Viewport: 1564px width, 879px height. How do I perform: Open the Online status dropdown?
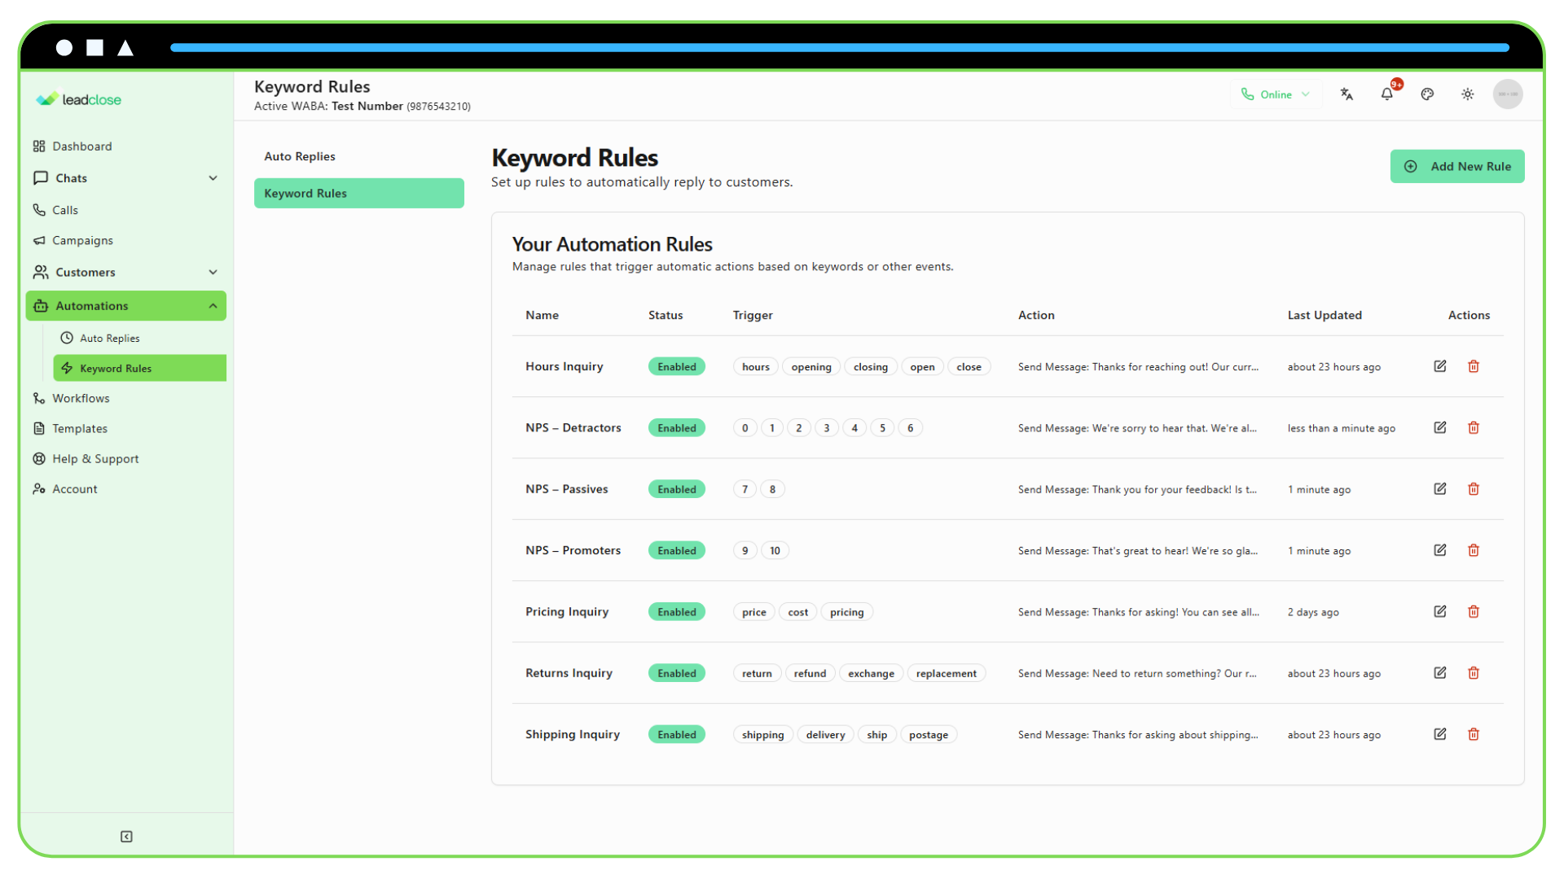[x=1275, y=94]
